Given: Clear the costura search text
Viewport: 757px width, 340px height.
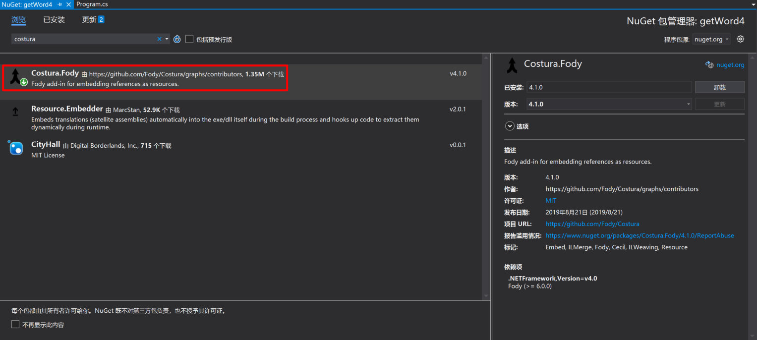Looking at the screenshot, I should 159,39.
